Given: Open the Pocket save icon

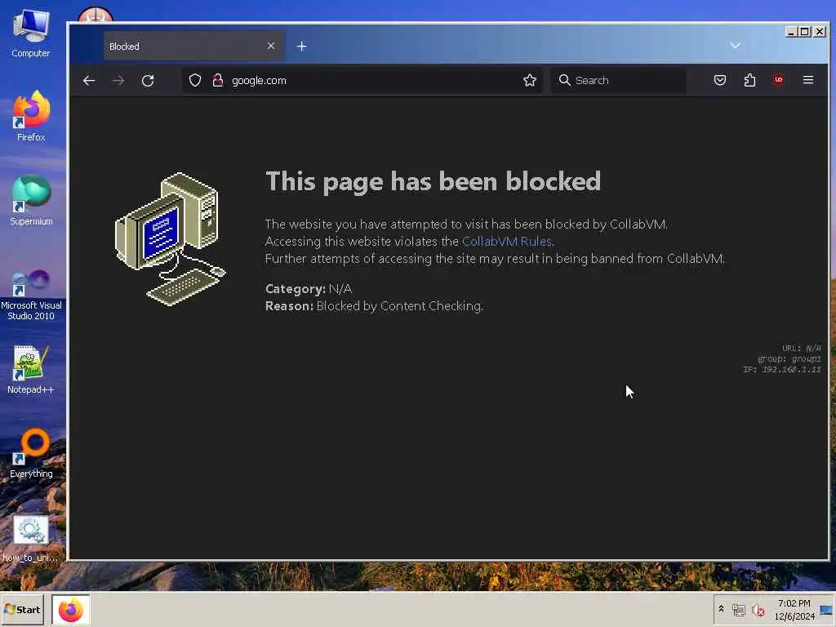Looking at the screenshot, I should (x=720, y=81).
